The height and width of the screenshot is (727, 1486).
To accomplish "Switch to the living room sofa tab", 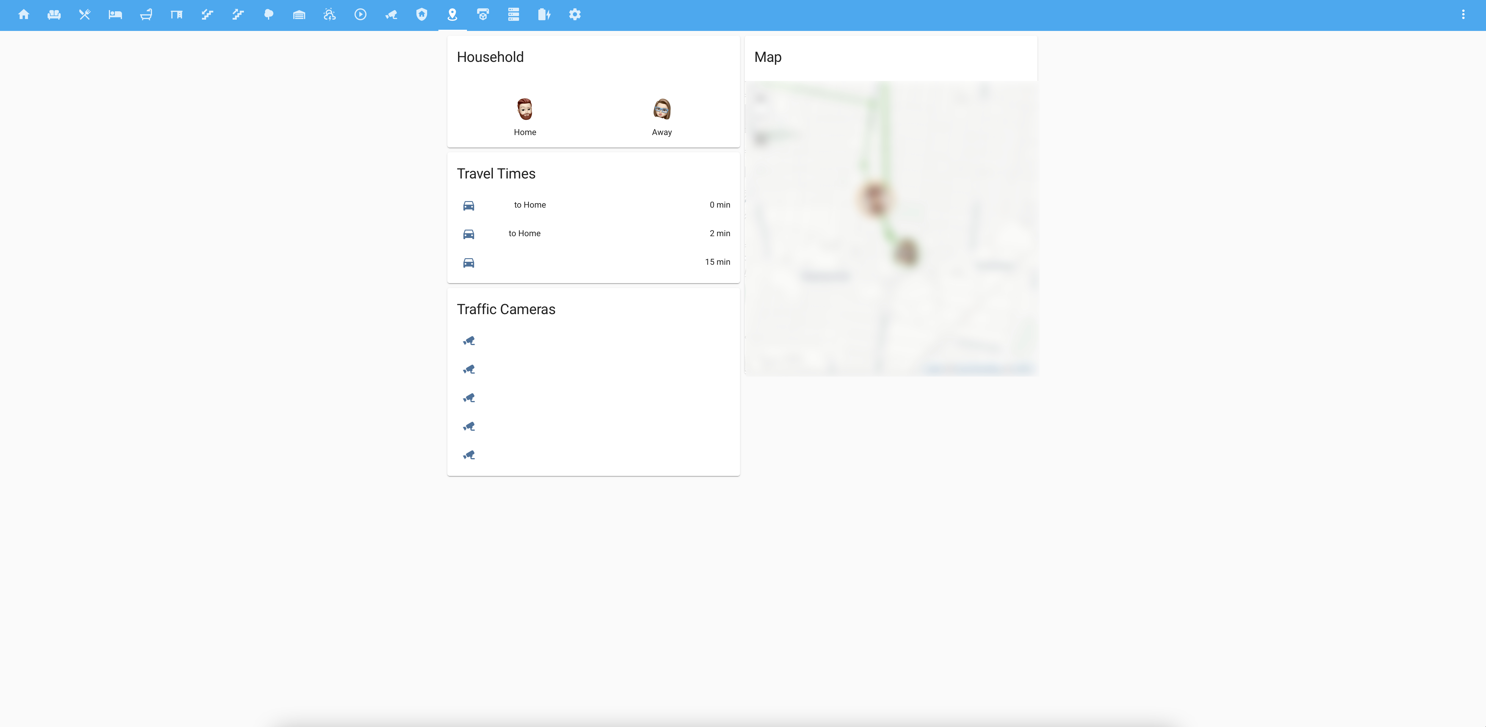I will [x=54, y=14].
